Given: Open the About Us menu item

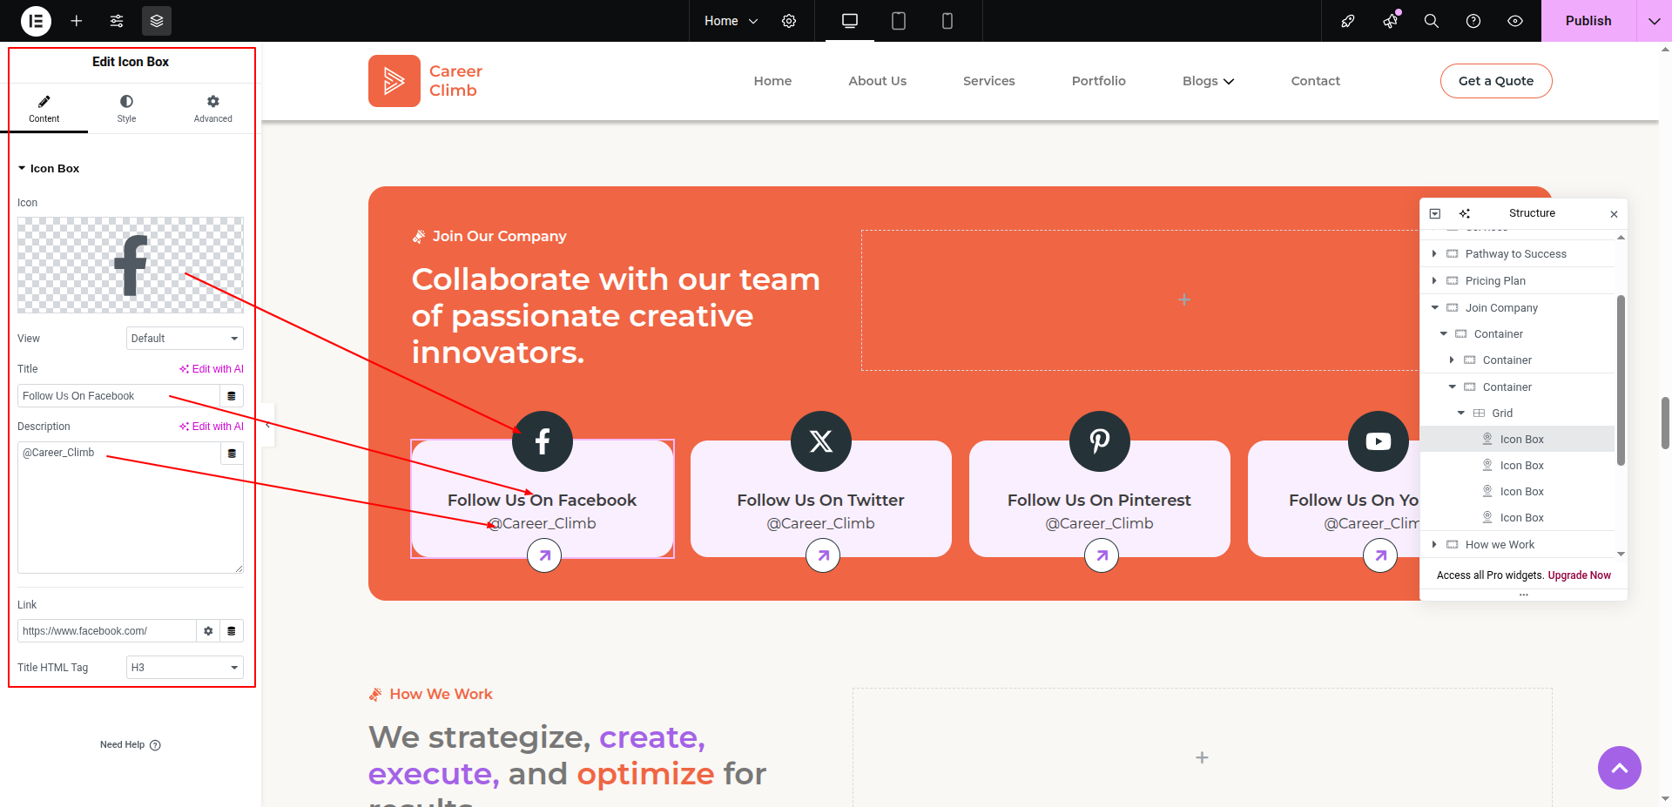Looking at the screenshot, I should coord(877,81).
